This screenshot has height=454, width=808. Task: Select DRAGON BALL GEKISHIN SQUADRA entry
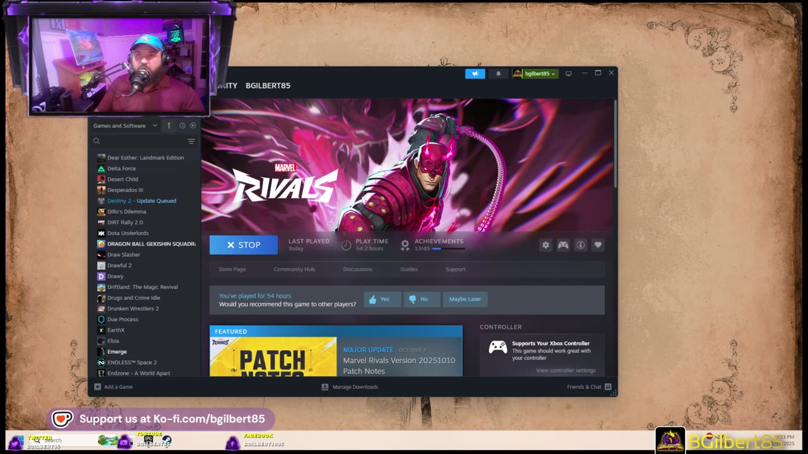[145, 243]
